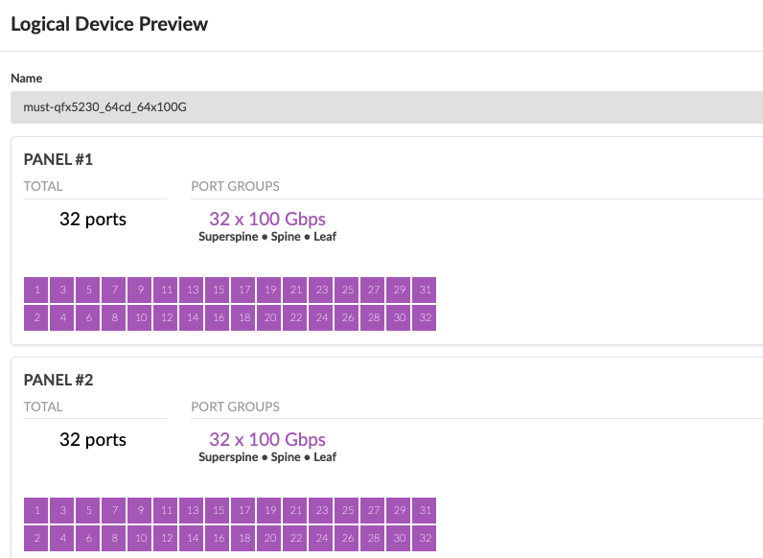Select port 1 in Panel #1

click(x=36, y=290)
